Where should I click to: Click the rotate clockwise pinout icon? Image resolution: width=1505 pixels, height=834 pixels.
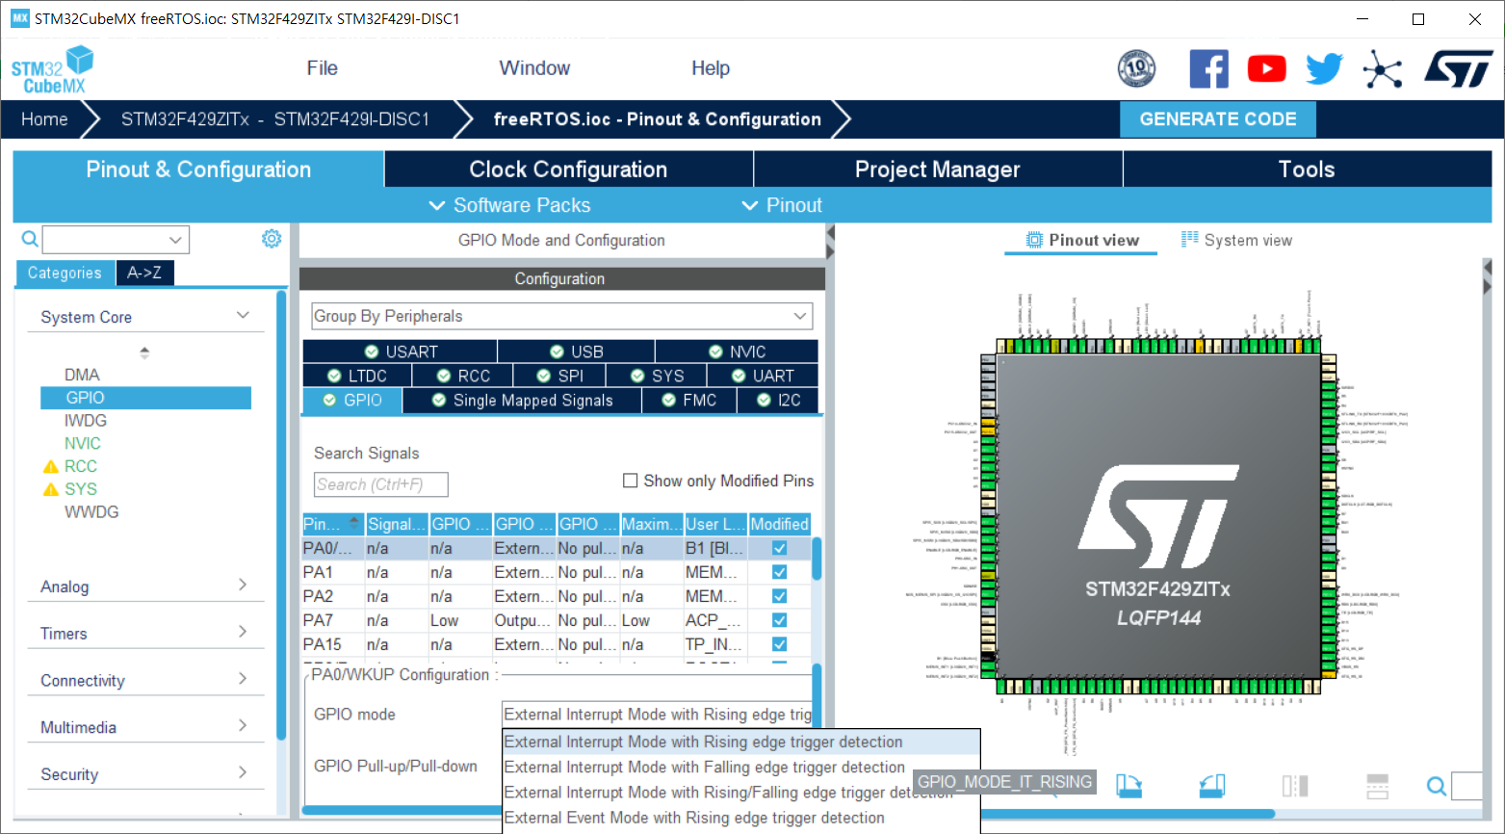1129,786
